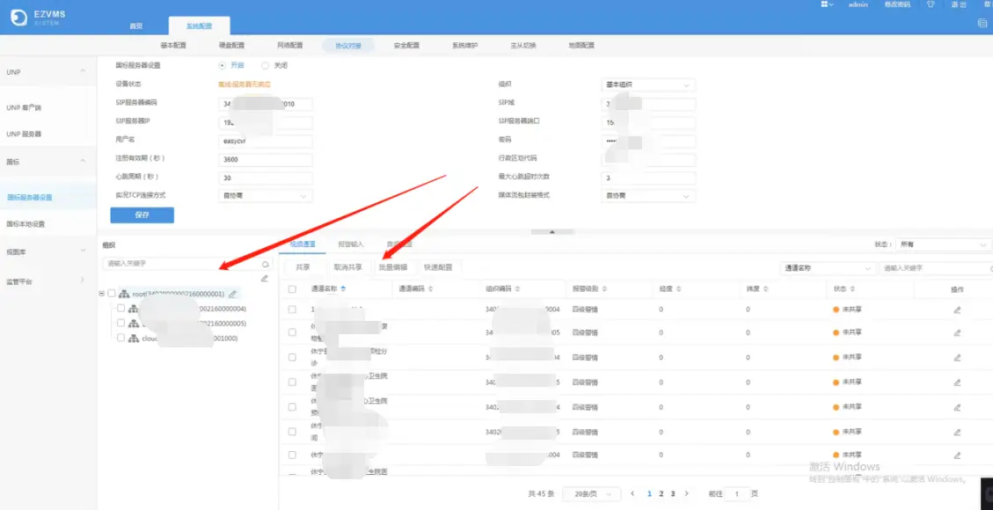Click the panel collapse handle above channel list

[x=551, y=231]
